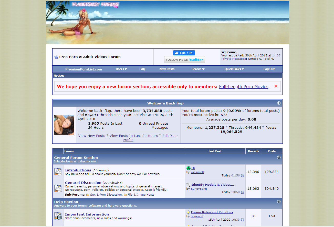The image size is (334, 227).
Task: Open the Quick Links dropdown menu
Action: click(x=234, y=69)
